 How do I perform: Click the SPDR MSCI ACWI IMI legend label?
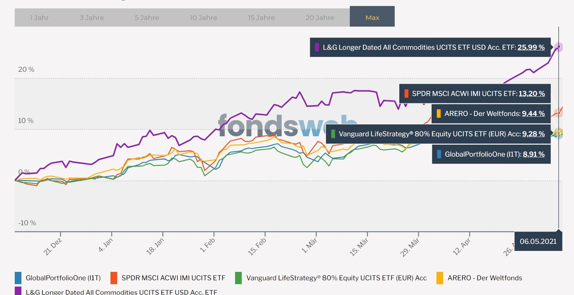click(173, 278)
